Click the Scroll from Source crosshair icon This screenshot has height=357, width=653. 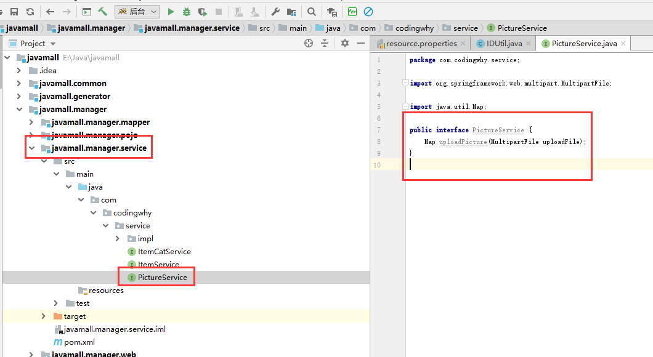[309, 43]
